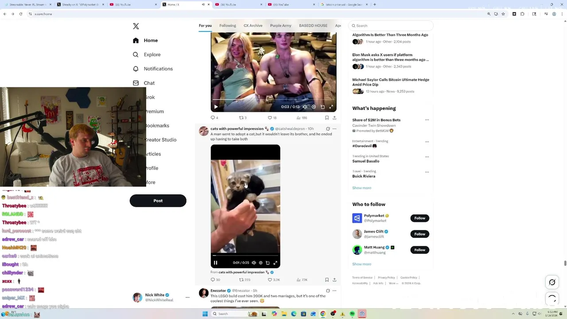Open settings gear on the top 0:13 video
567x319 pixels.
coord(314,107)
